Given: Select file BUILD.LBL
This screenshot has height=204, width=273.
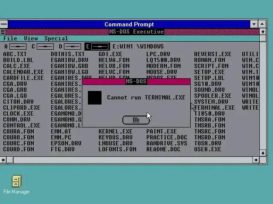Looking at the screenshot, I should click(18, 60).
